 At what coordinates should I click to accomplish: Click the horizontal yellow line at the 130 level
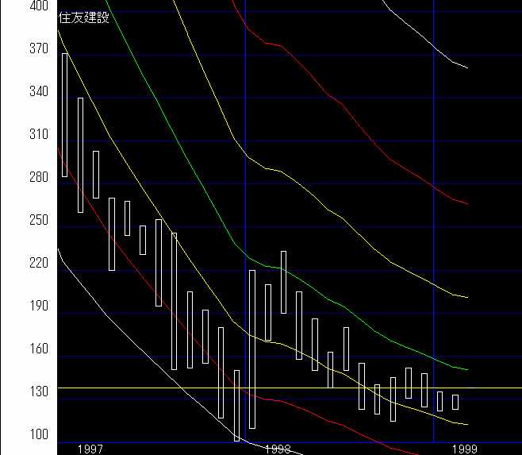(492, 388)
